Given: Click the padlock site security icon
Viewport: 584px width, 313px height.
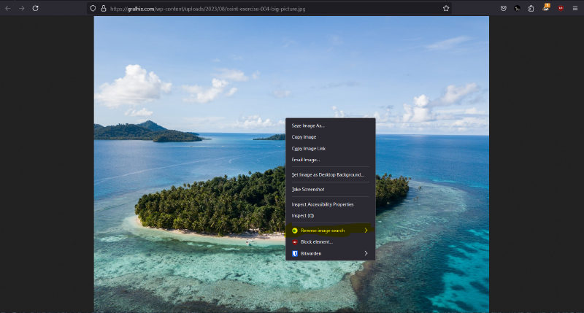Looking at the screenshot, I should pyautogui.click(x=103, y=8).
